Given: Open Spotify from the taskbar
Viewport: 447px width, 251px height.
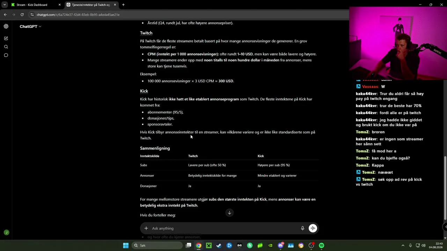Looking at the screenshot, I should (x=321, y=245).
